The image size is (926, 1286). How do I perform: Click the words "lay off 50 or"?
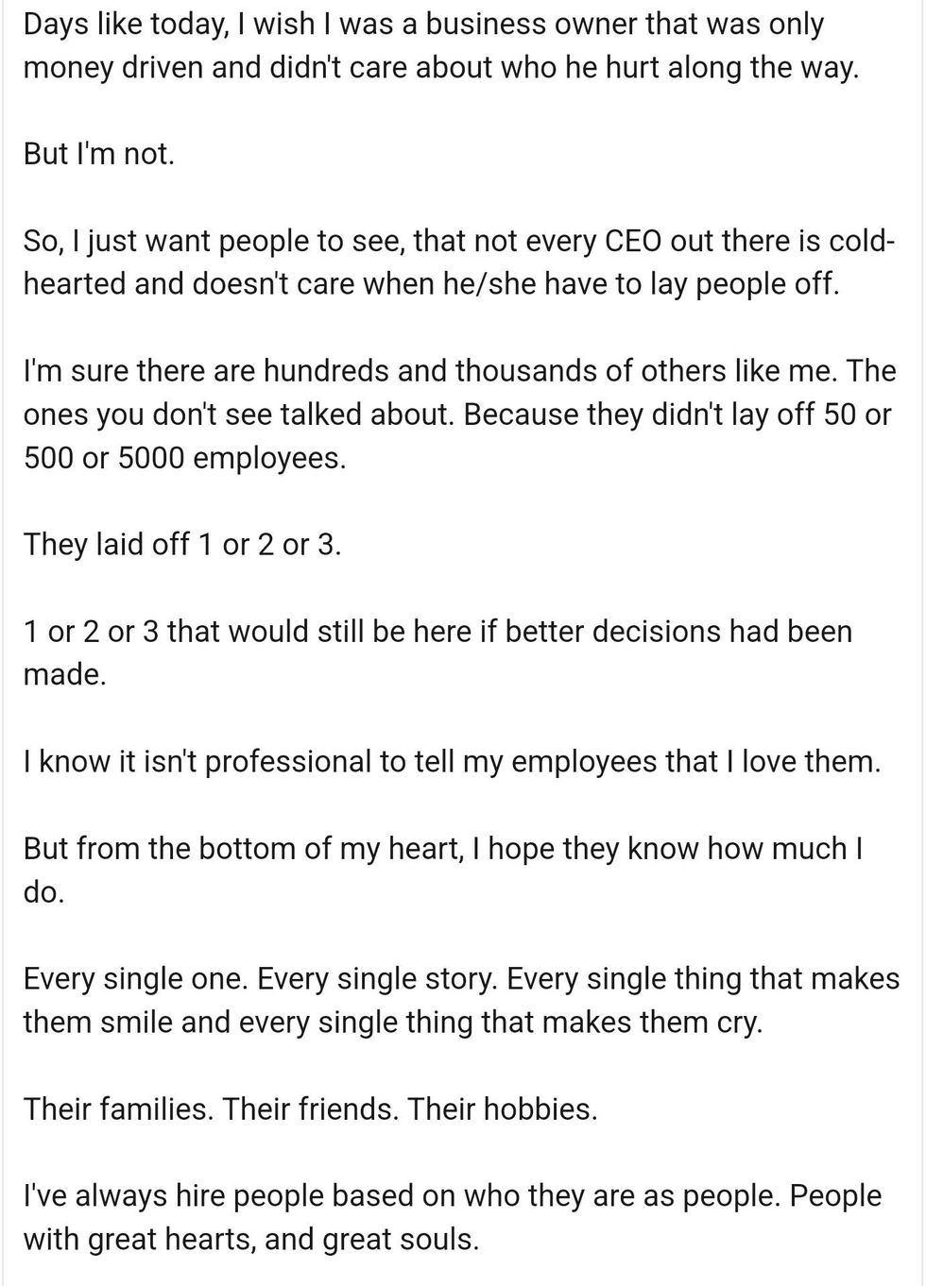click(x=805, y=415)
